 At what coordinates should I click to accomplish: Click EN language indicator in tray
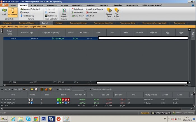point(165,119)
